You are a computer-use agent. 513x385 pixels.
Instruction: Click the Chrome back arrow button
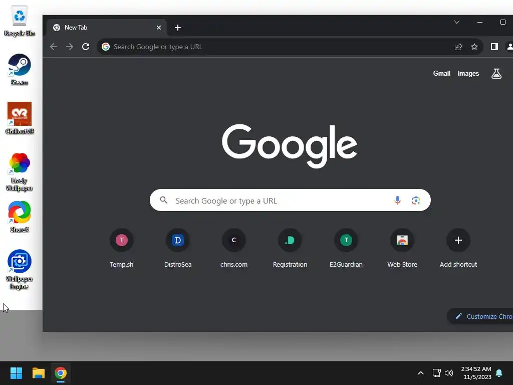coord(54,47)
